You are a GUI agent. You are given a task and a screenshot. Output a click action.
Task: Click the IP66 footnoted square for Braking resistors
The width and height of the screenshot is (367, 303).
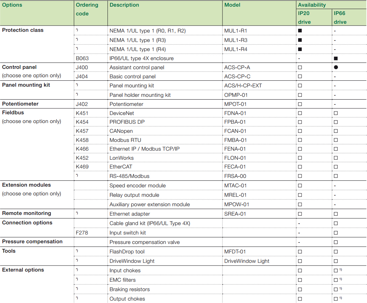[336, 289]
